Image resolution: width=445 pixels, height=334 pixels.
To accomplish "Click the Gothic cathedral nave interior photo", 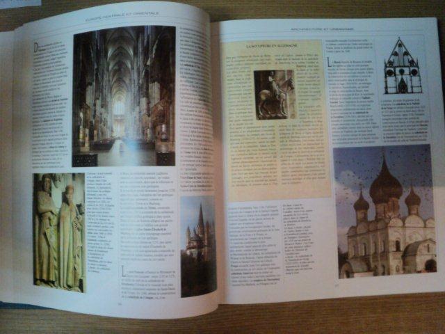I will pyautogui.click(x=124, y=96).
